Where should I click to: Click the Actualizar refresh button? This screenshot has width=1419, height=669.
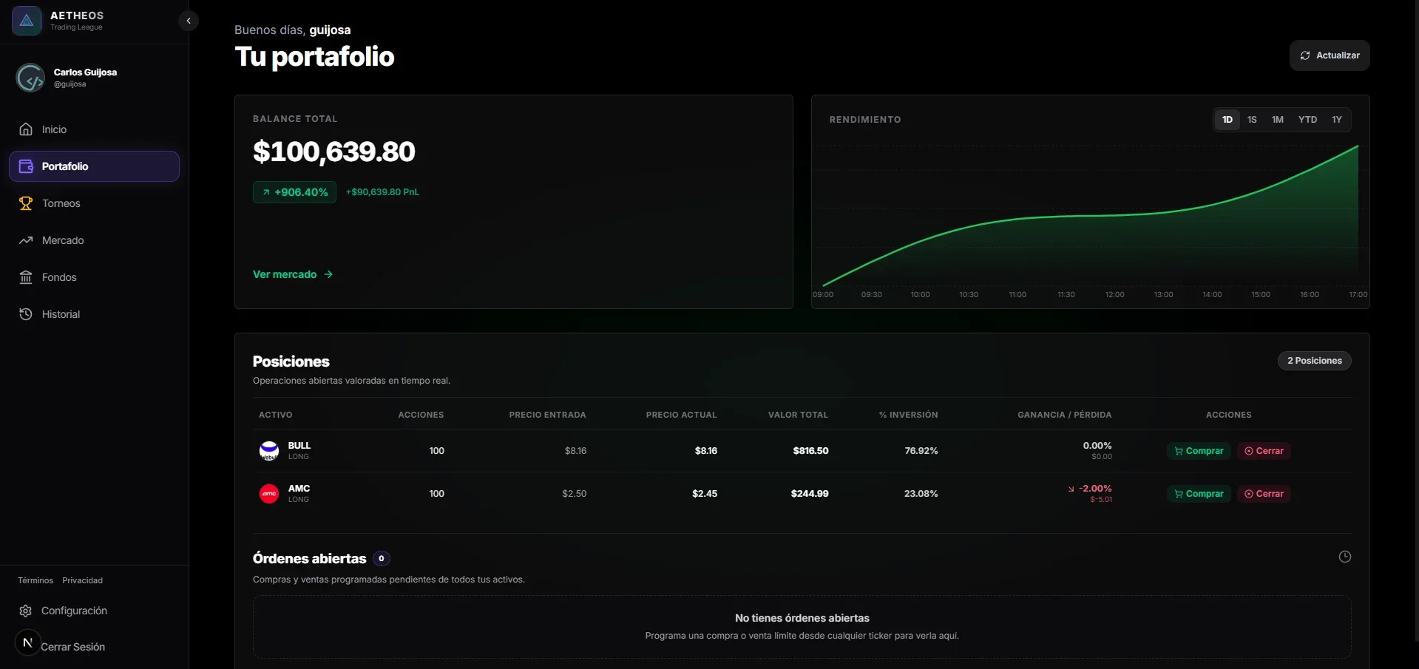[1330, 55]
